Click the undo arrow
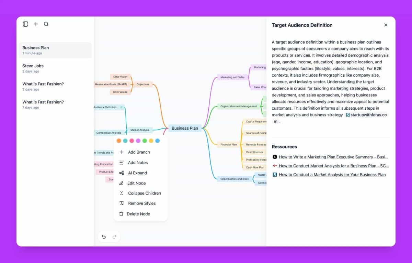This screenshot has width=412, height=263. point(104,237)
